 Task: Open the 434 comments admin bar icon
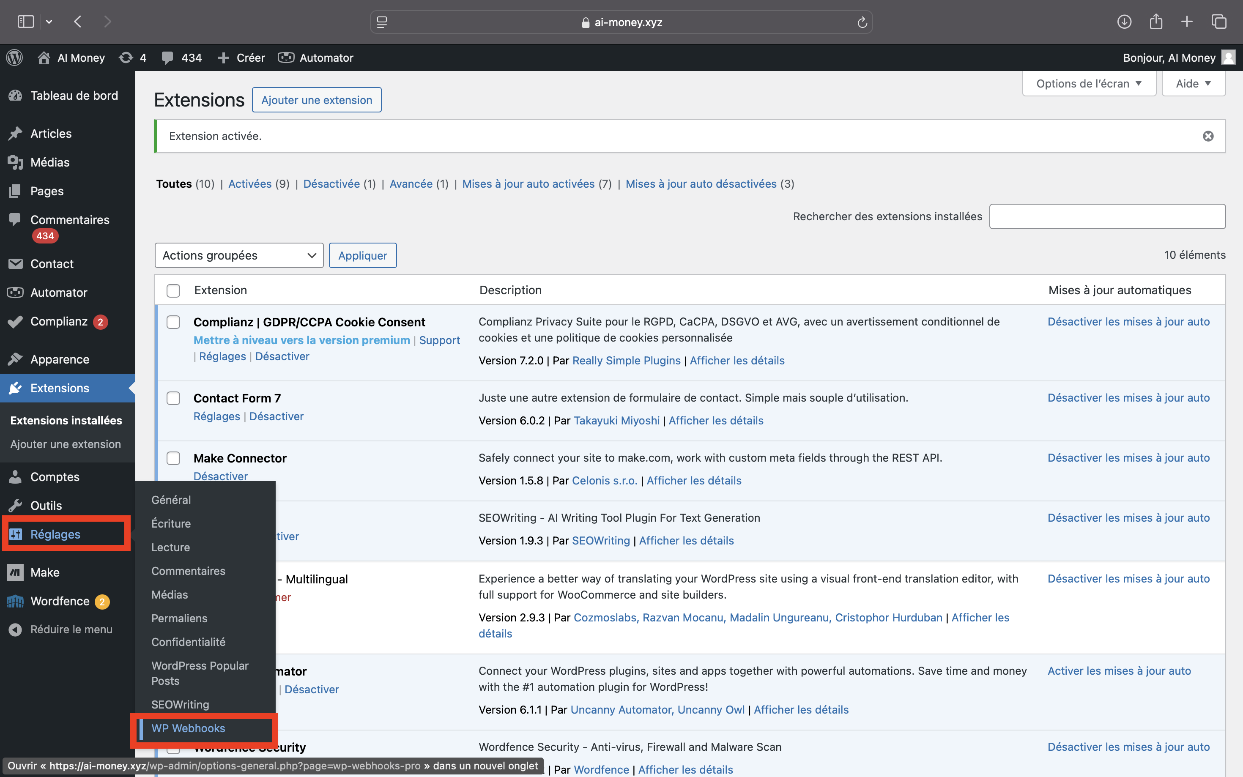pos(181,57)
